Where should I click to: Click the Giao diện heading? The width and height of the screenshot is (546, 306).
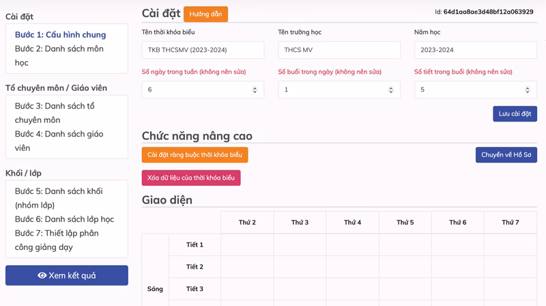[x=167, y=200]
